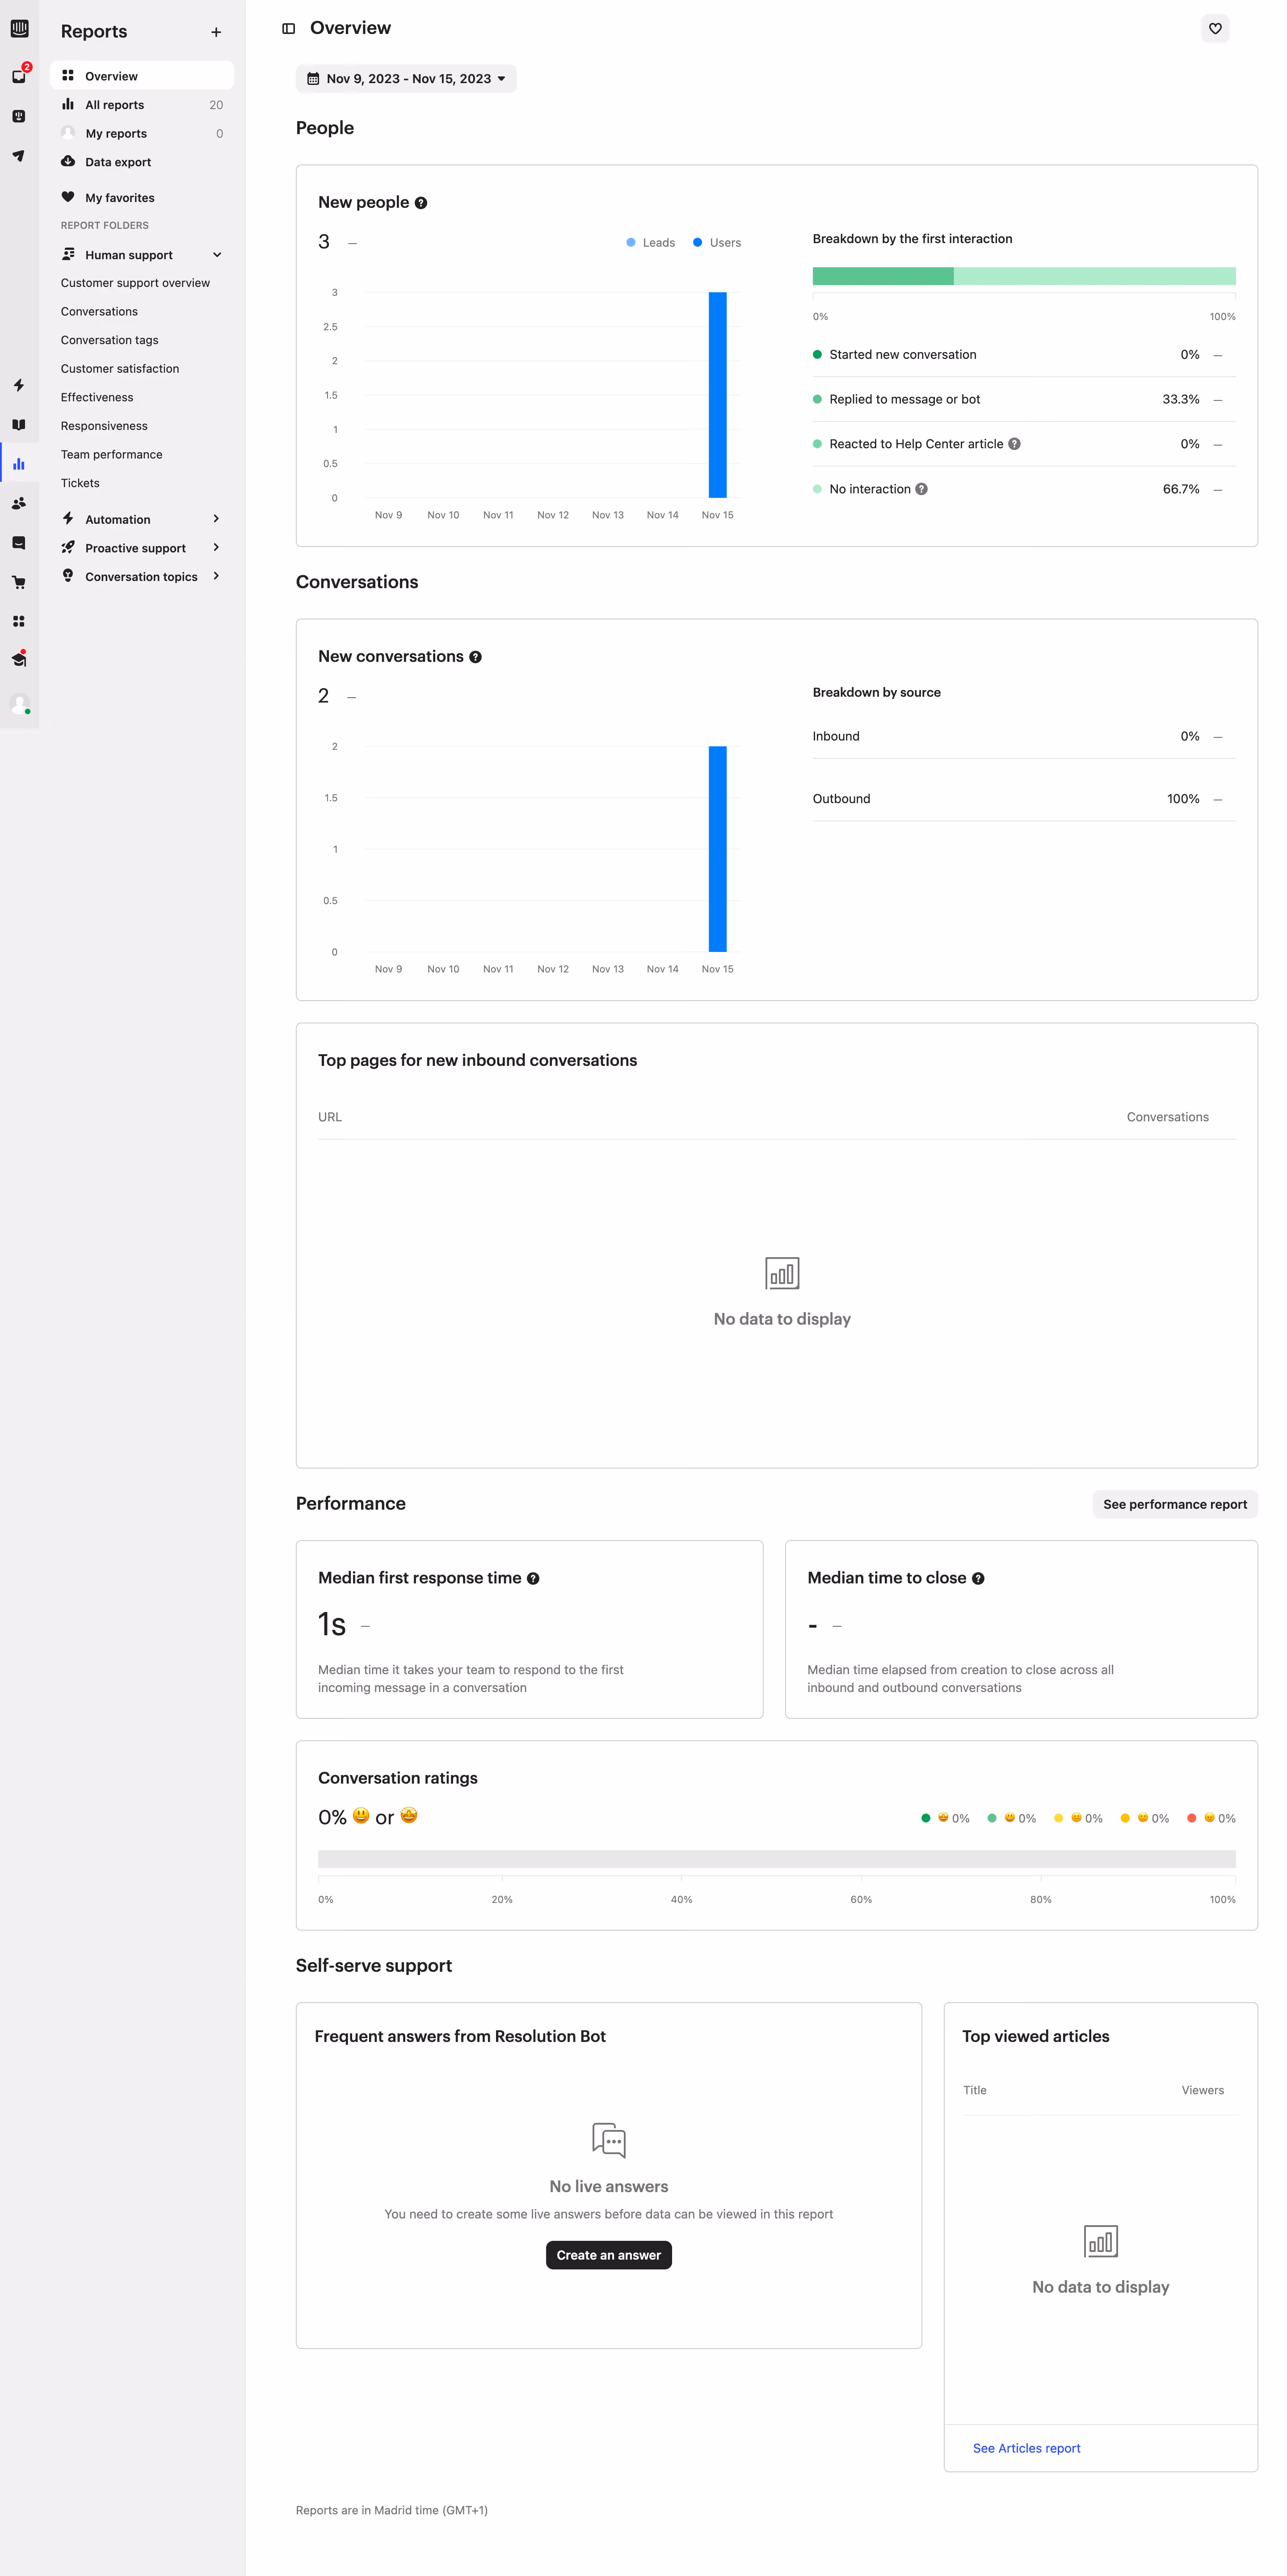Open help icon beside Median time to close
The image size is (1287, 2576).
point(978,1578)
